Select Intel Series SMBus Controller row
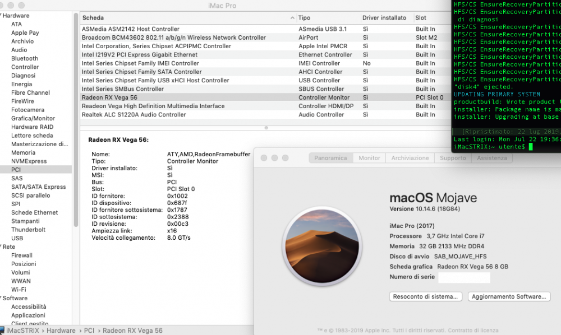Viewport: 561px width, 335px height. 265,89
